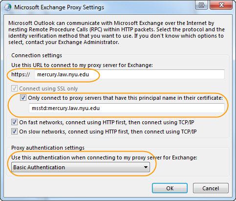Click into the mercury.law.nyu.edu proxy URL field

(x=129, y=74)
